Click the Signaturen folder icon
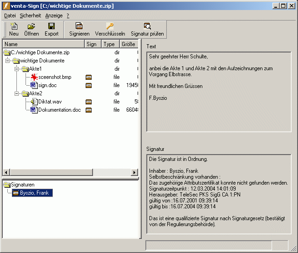The width and height of the screenshot is (298, 253). [7, 185]
